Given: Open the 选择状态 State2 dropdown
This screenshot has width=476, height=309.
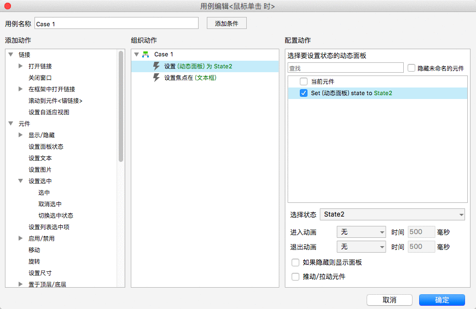Looking at the screenshot, I should pos(392,214).
